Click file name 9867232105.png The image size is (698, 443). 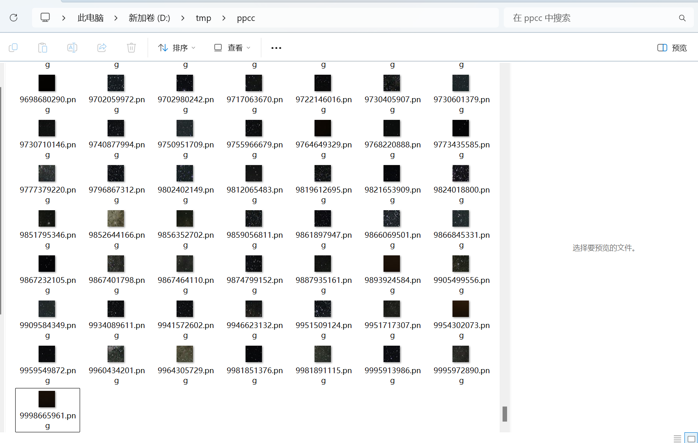[48, 285]
